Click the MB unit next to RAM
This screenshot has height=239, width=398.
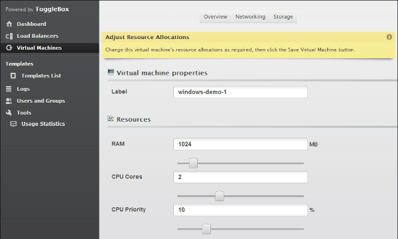point(314,144)
